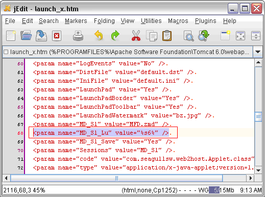
Task: Paste from clipboard icon
Action: pyautogui.click(x=167, y=35)
